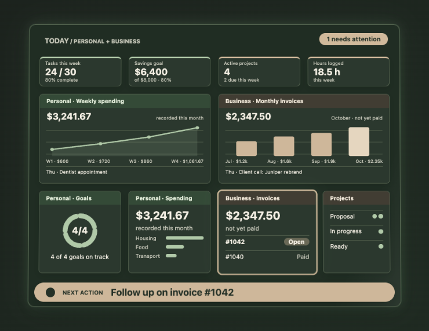This screenshot has width=429, height=331.
Task: Click 'October · not yet paid' caption
Action: [357, 118]
